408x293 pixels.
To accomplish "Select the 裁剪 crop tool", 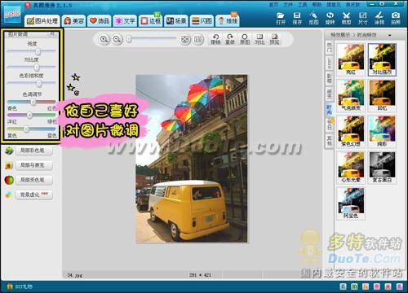I will (346, 19).
